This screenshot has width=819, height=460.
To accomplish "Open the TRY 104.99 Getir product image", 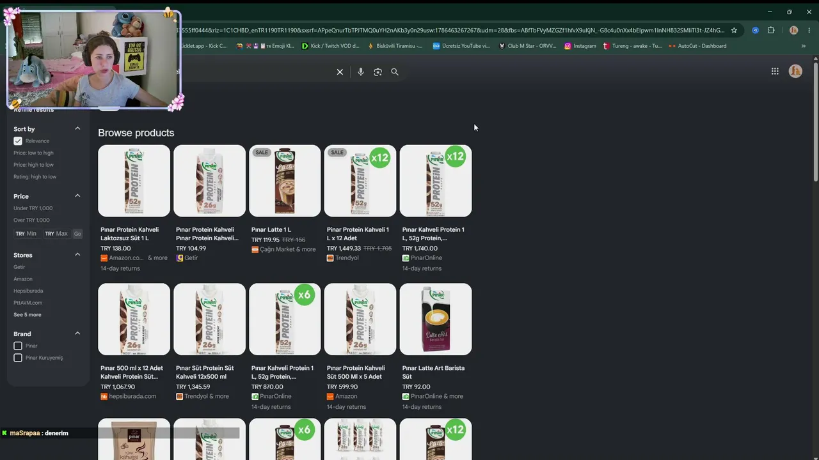I will coord(209,181).
